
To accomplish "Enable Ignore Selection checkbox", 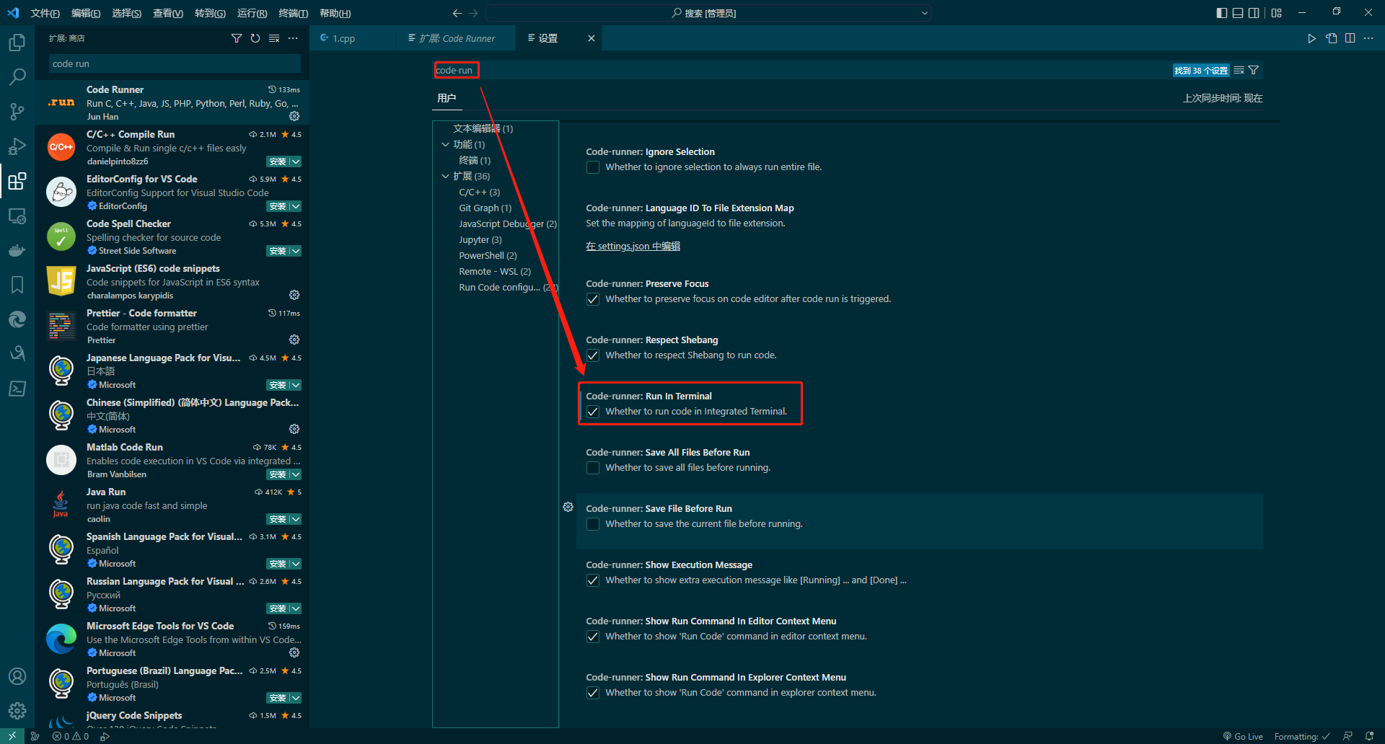I will (x=593, y=167).
